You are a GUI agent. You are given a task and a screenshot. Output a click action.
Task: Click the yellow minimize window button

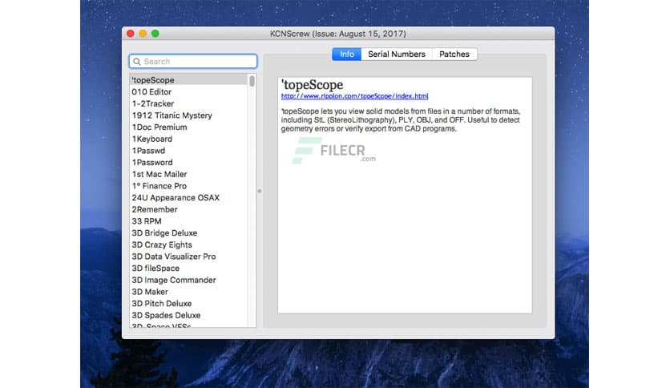pyautogui.click(x=143, y=34)
